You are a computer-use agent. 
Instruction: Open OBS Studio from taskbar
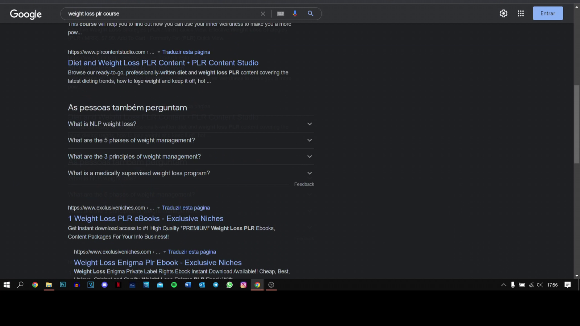tap(271, 285)
